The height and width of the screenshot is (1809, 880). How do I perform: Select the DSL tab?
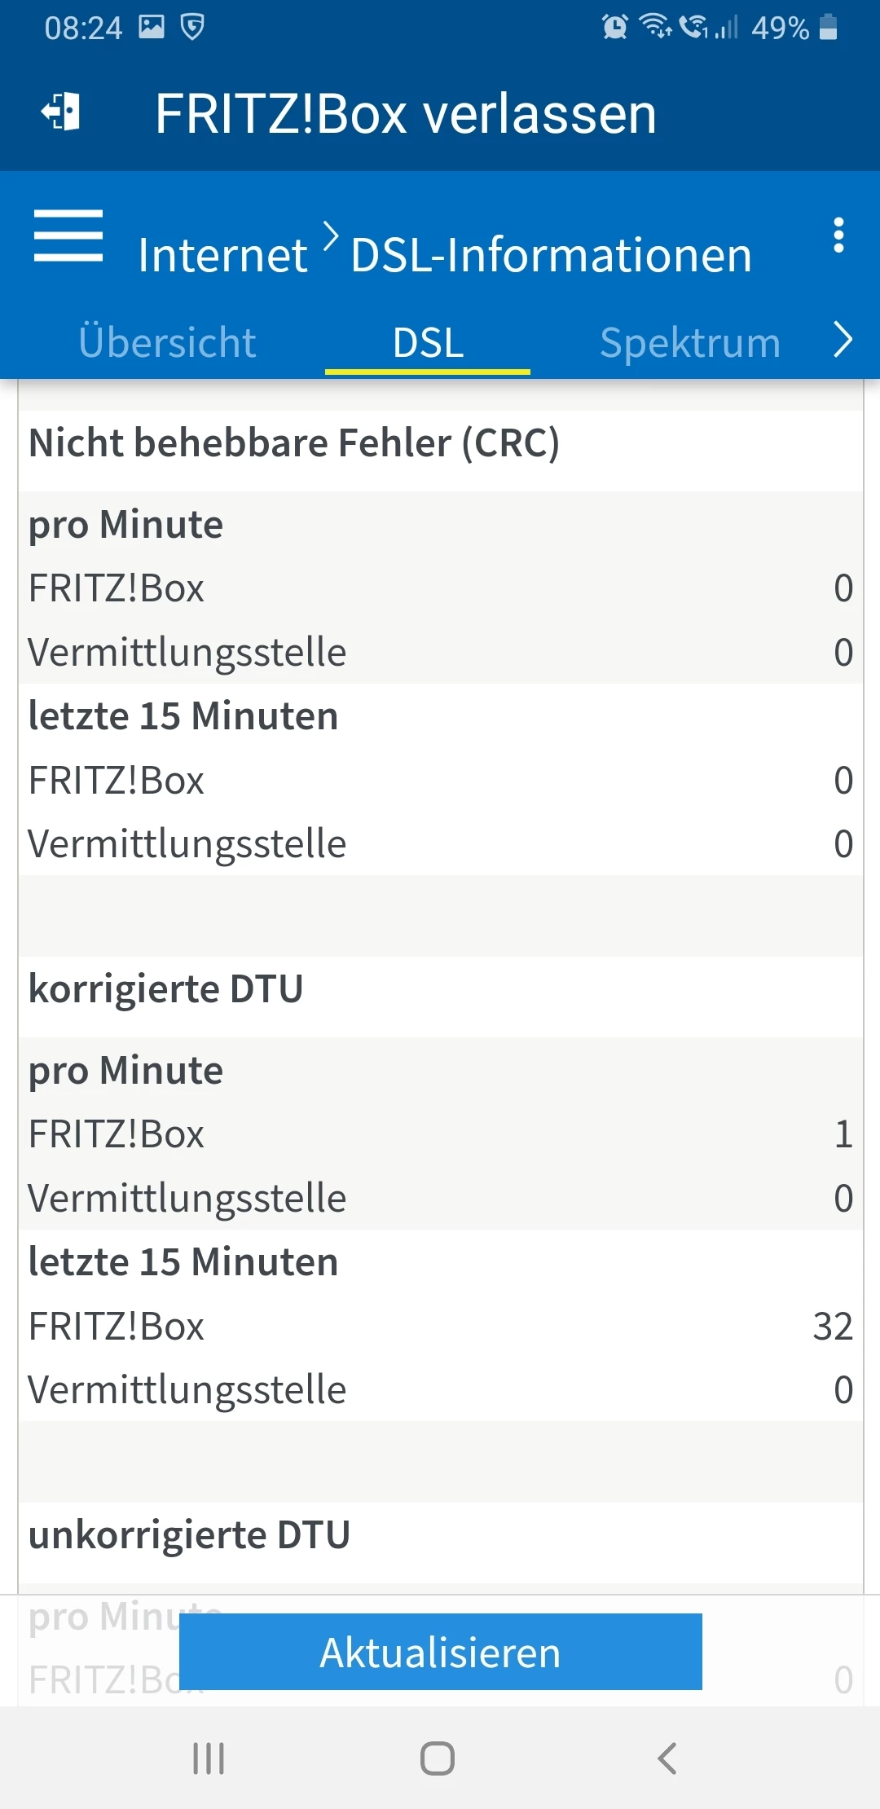click(x=428, y=342)
